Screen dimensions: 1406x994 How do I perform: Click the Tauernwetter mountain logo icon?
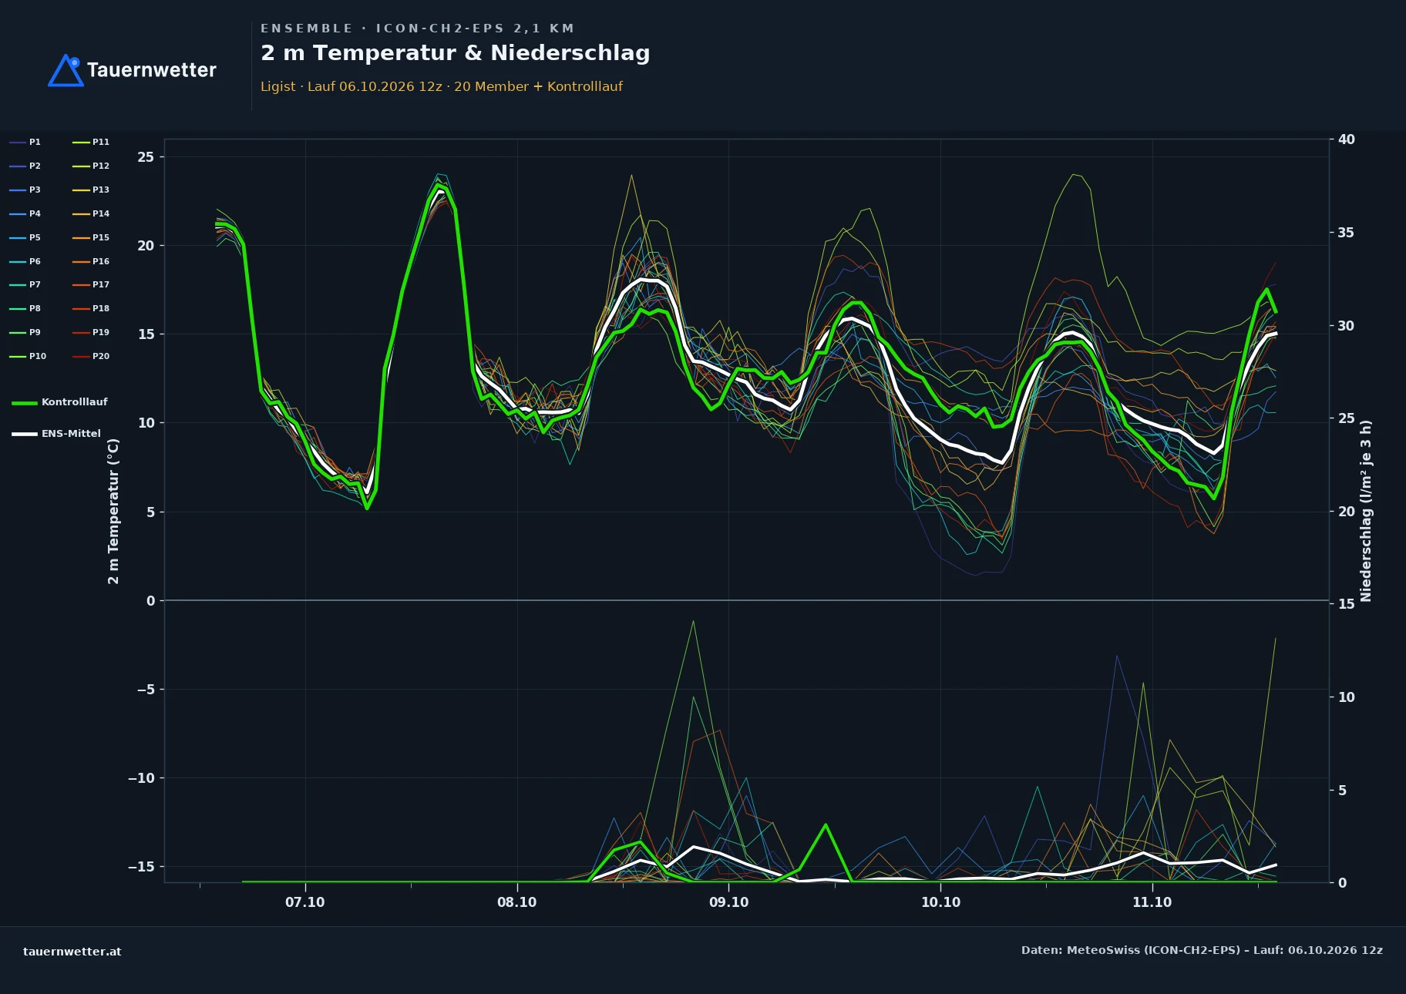coord(66,70)
